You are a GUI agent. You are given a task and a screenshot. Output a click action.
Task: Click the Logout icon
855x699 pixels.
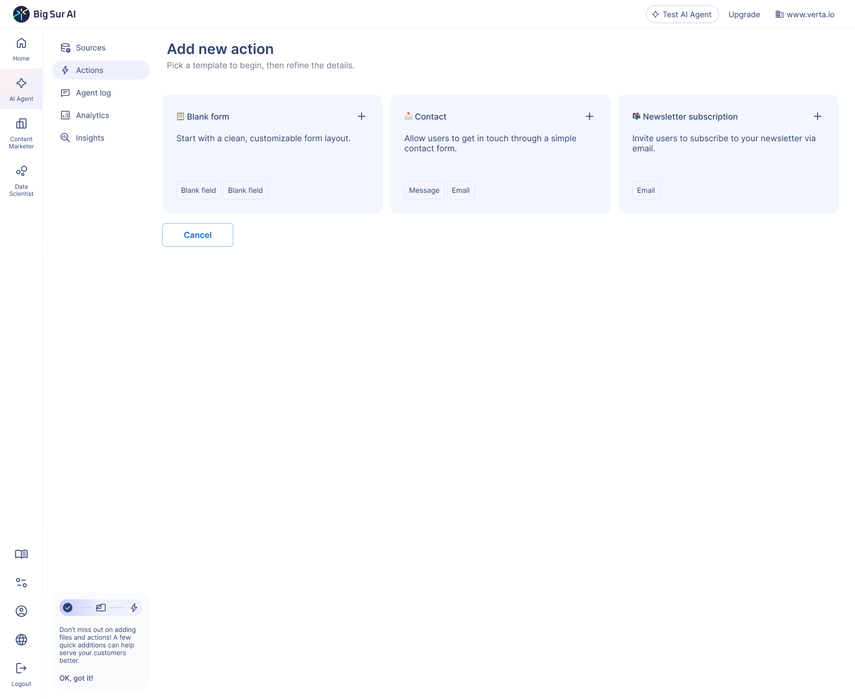[21, 673]
